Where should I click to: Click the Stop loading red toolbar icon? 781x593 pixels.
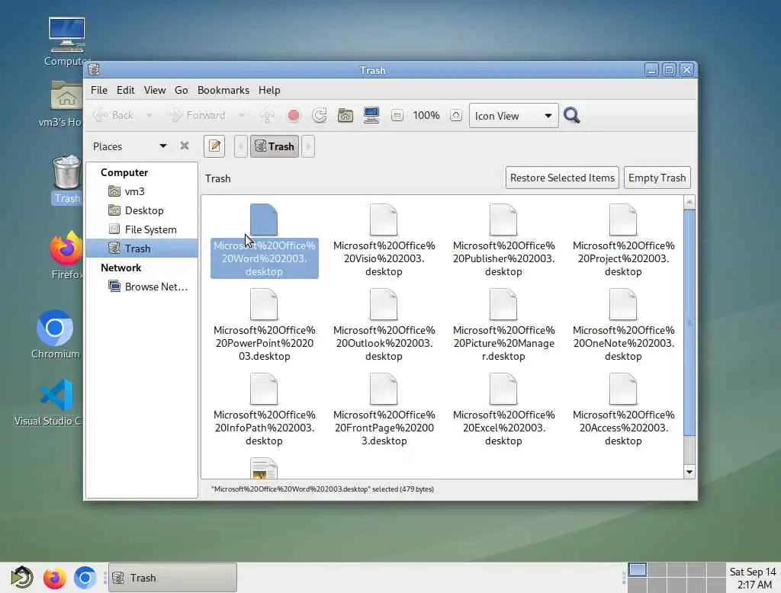point(294,116)
